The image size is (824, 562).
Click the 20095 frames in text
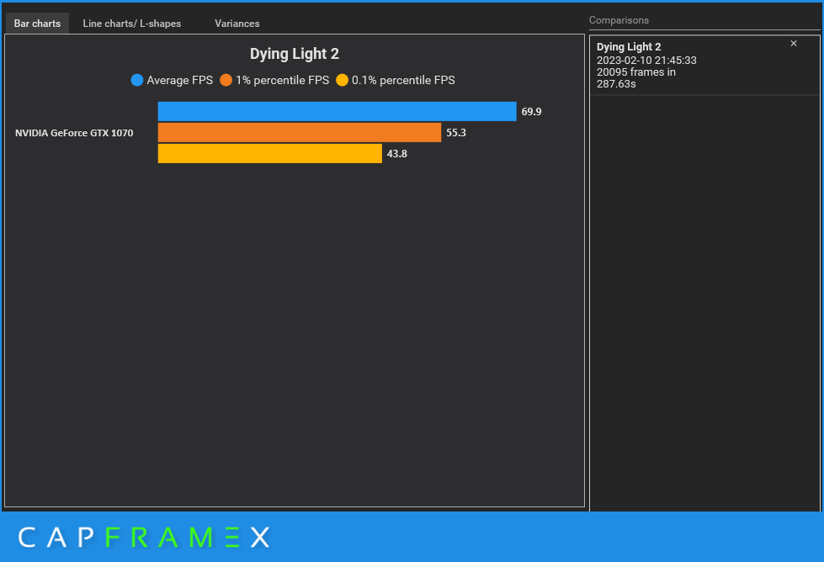[x=635, y=72]
